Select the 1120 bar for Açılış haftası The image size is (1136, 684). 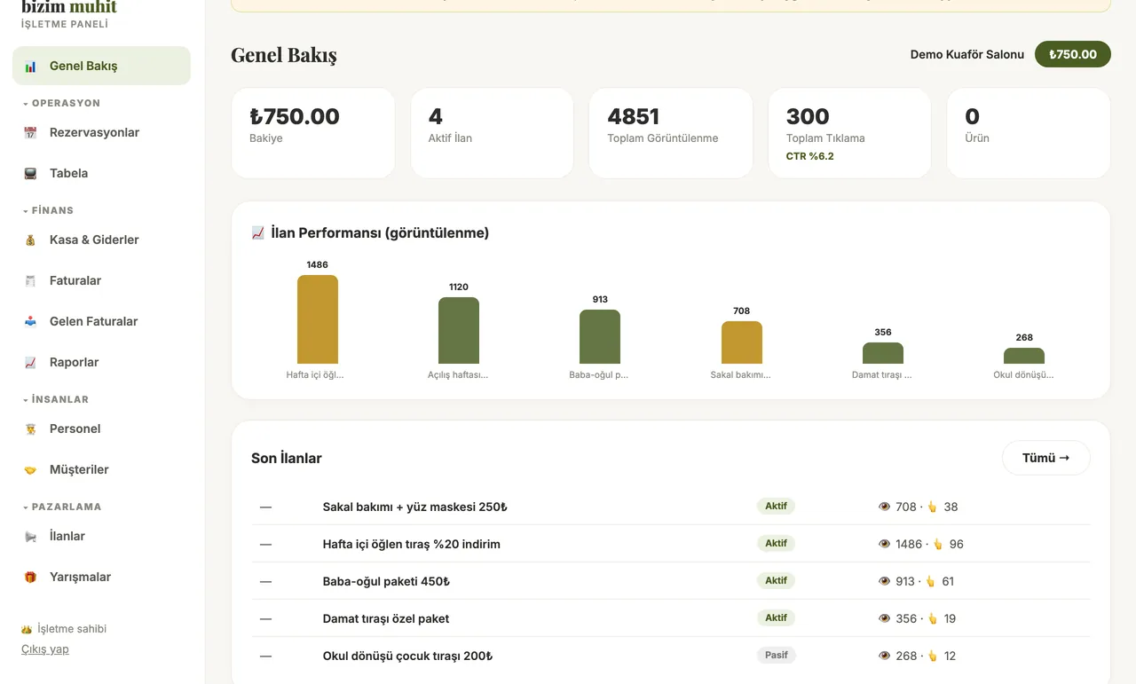click(459, 330)
